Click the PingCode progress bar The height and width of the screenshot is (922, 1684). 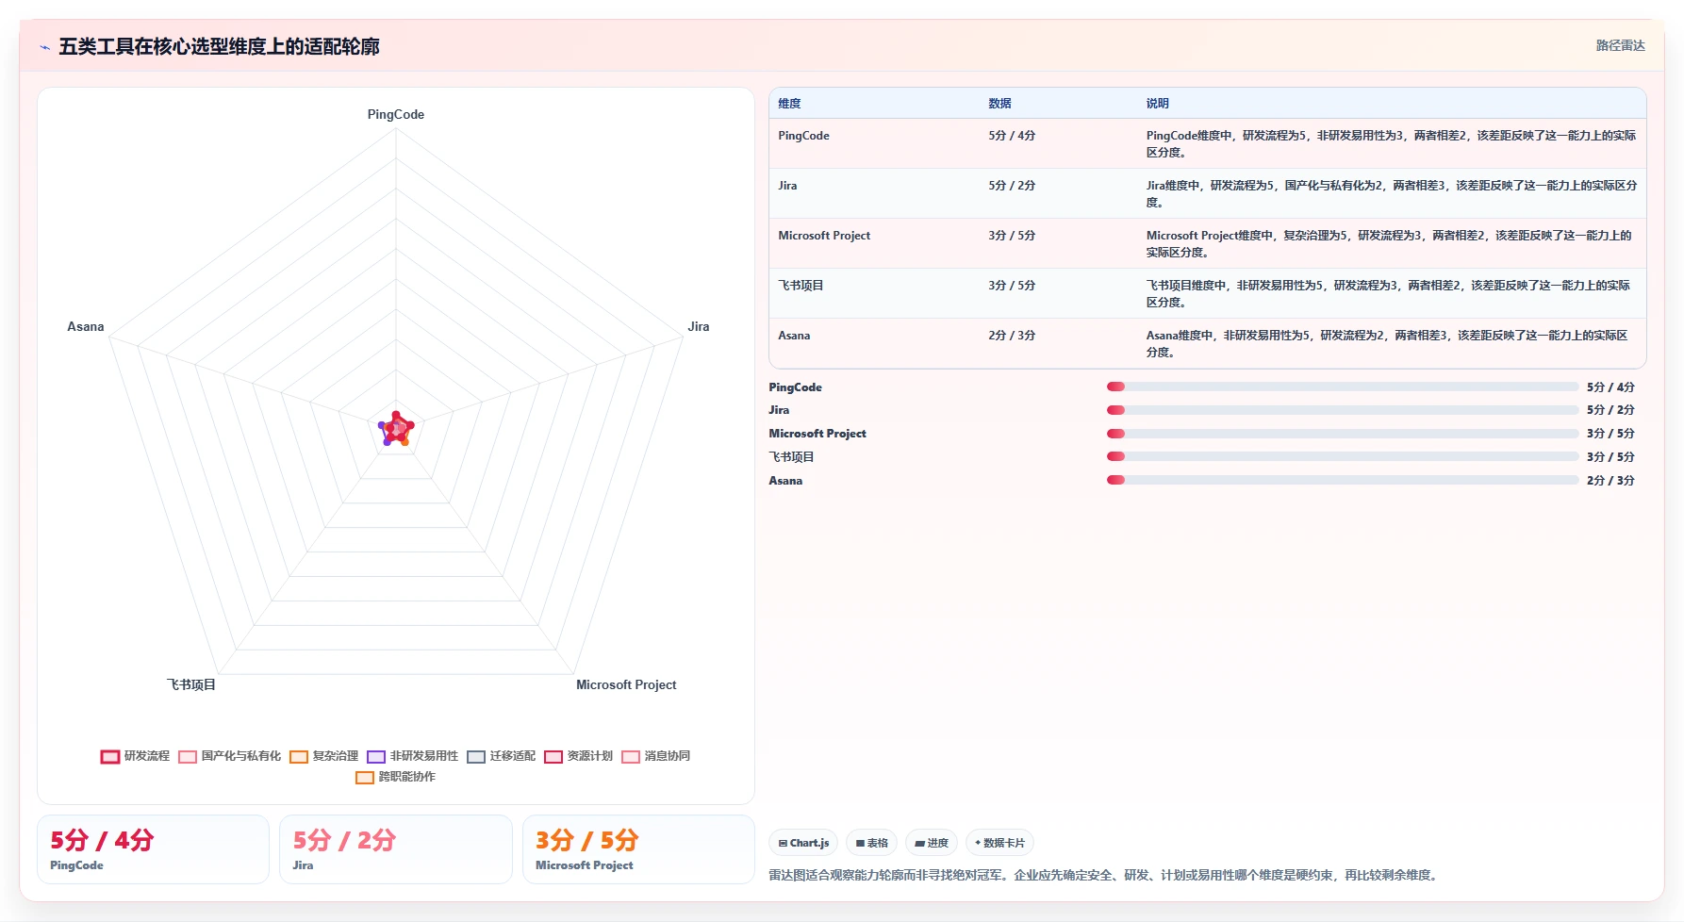point(1343,387)
